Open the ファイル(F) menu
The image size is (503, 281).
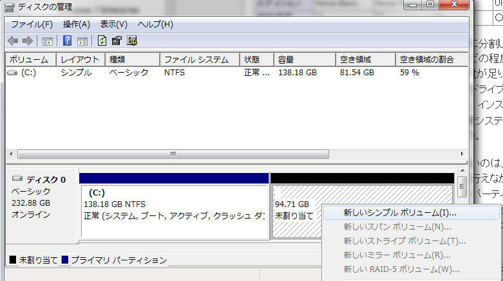(x=32, y=24)
